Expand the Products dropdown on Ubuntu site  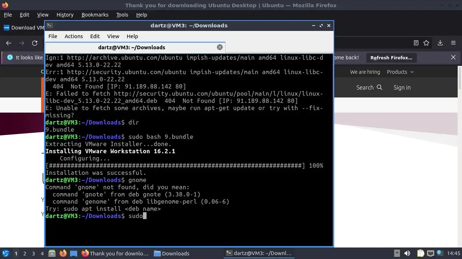click(x=400, y=72)
